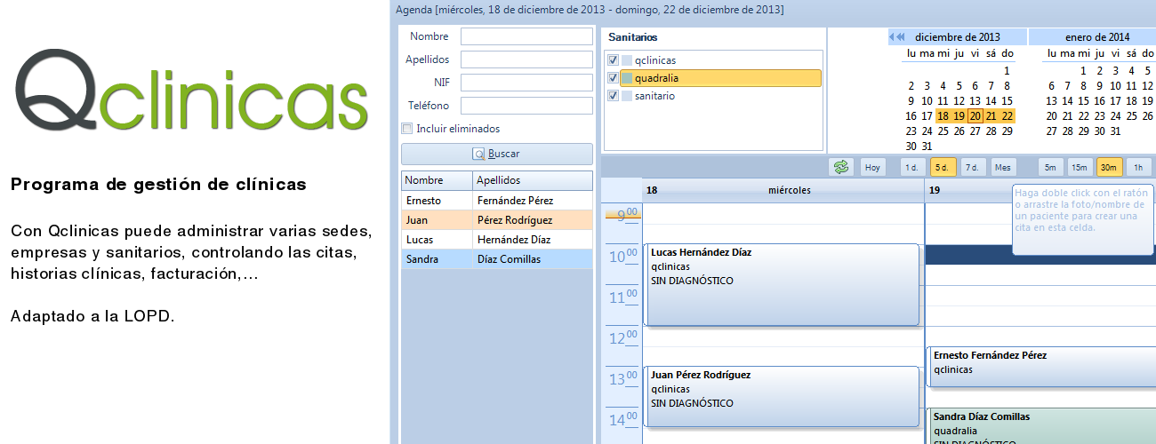Screen dimensions: 1156x444
Task: Select January 10 in the enero calendar
Action: tap(1116, 86)
